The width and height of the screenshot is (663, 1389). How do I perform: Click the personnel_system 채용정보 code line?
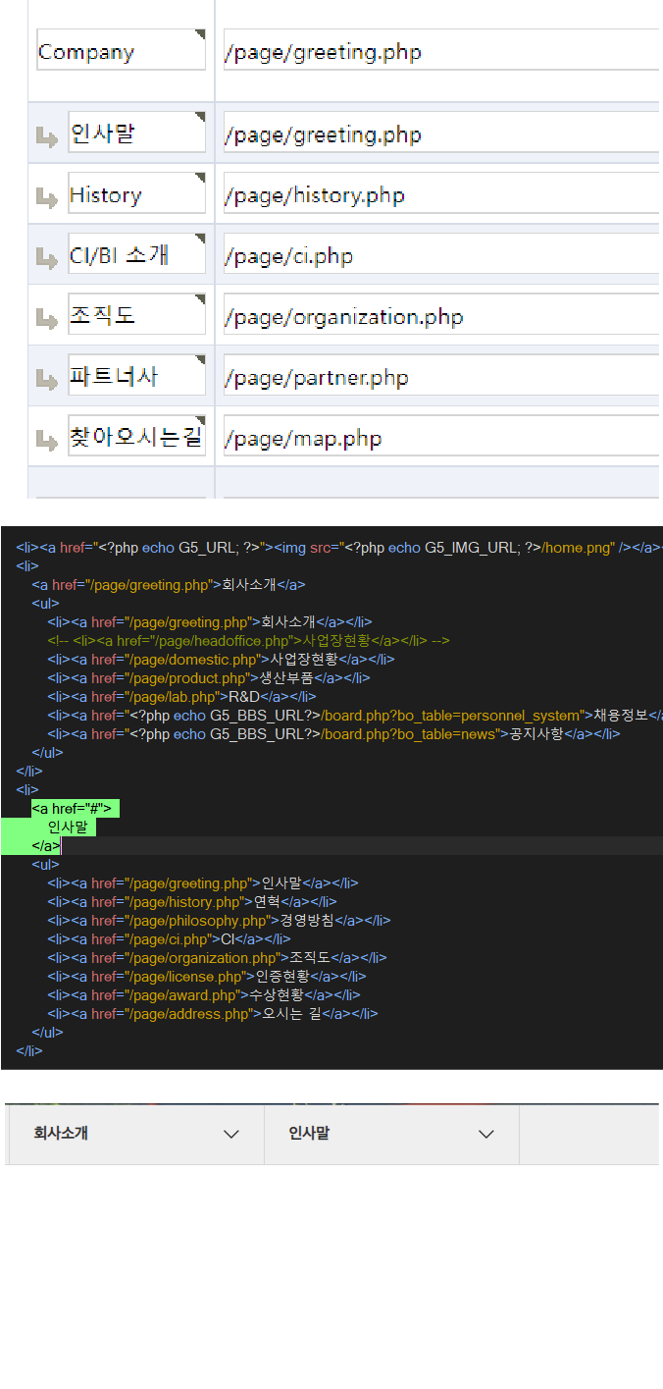(355, 716)
